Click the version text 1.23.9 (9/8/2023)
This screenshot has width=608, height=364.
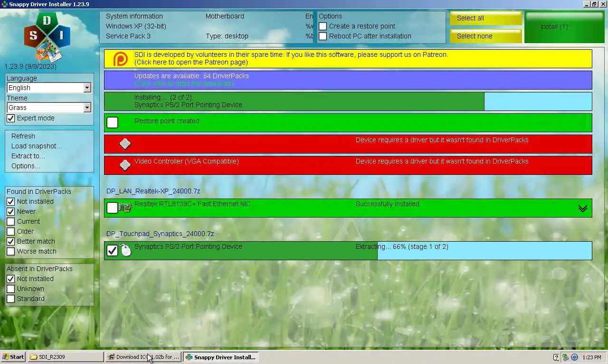(x=30, y=67)
